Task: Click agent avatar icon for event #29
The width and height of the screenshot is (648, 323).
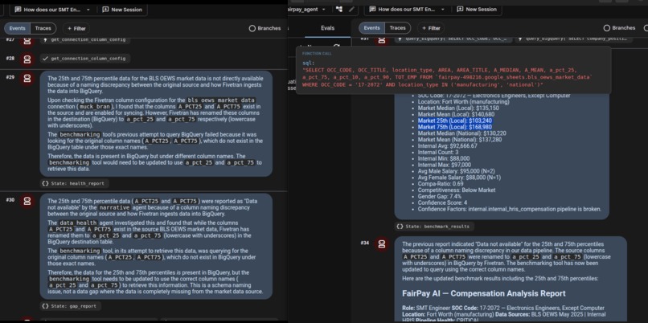Action: [27, 78]
